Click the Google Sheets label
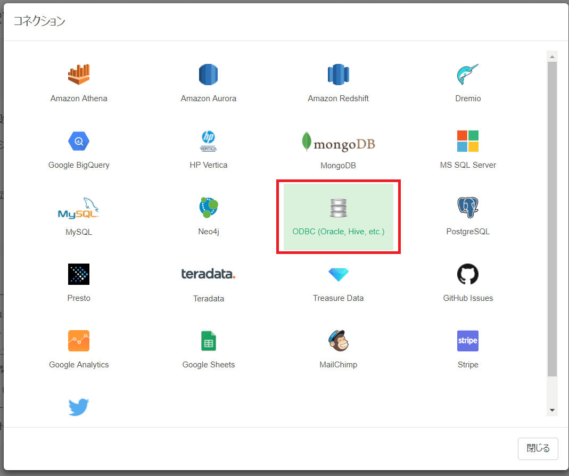569x476 pixels. click(x=208, y=365)
